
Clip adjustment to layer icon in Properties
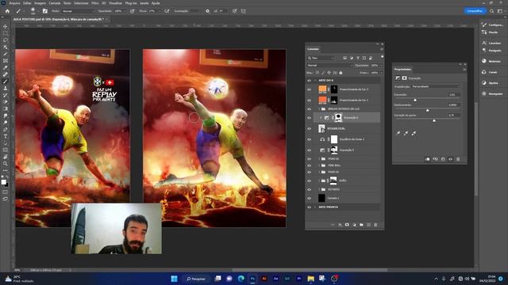click(x=427, y=159)
